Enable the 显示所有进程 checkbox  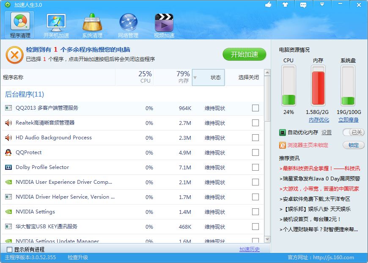pos(9,249)
